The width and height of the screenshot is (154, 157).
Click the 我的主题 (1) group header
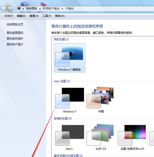click(61, 39)
